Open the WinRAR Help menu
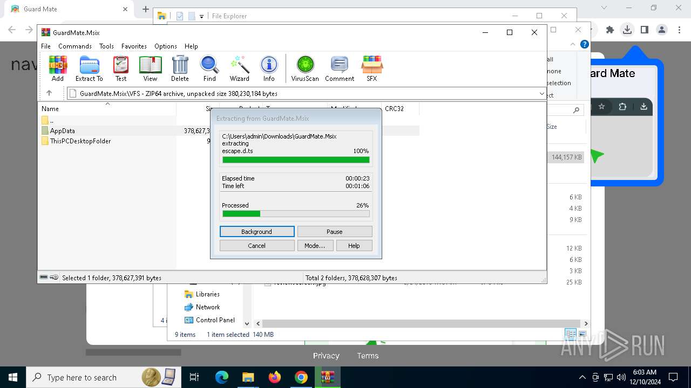The image size is (691, 388). tap(191, 46)
